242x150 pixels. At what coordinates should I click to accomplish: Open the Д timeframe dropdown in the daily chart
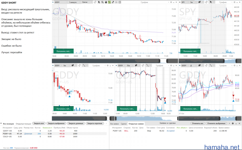(193, 65)
